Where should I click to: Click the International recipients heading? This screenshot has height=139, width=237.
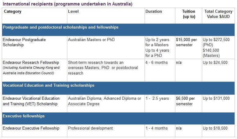[67, 4]
